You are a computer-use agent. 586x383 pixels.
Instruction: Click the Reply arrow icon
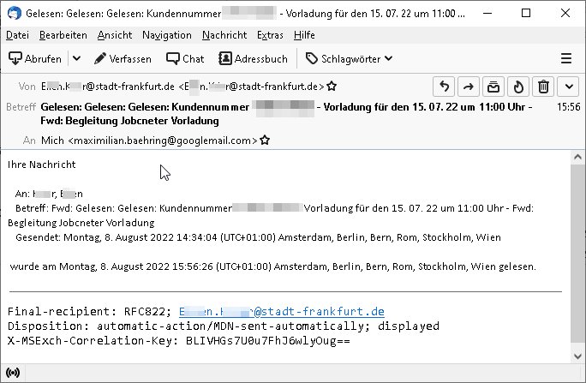[x=444, y=87]
